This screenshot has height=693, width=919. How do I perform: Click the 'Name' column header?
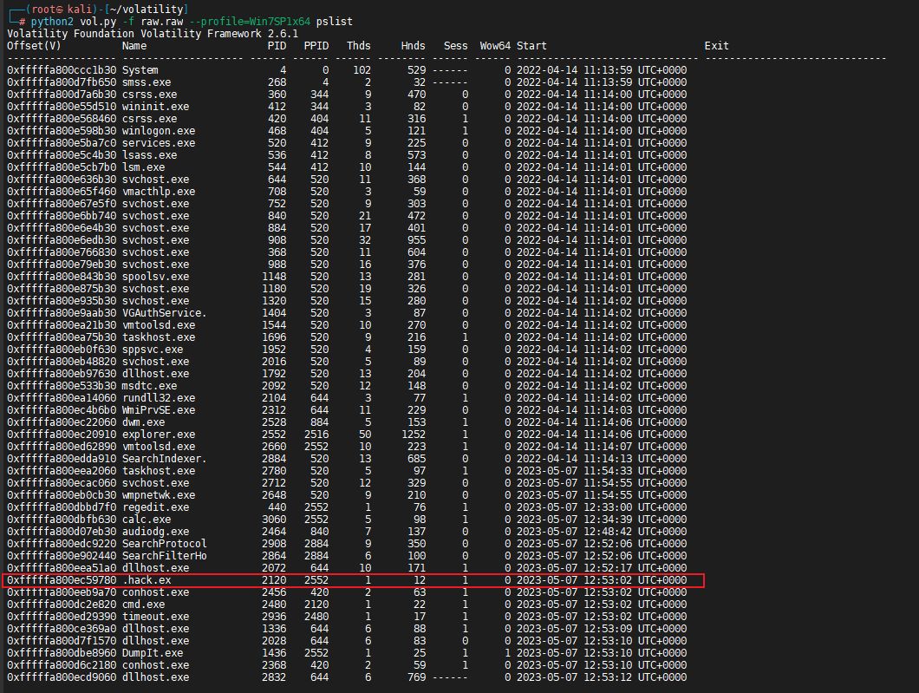[134, 46]
